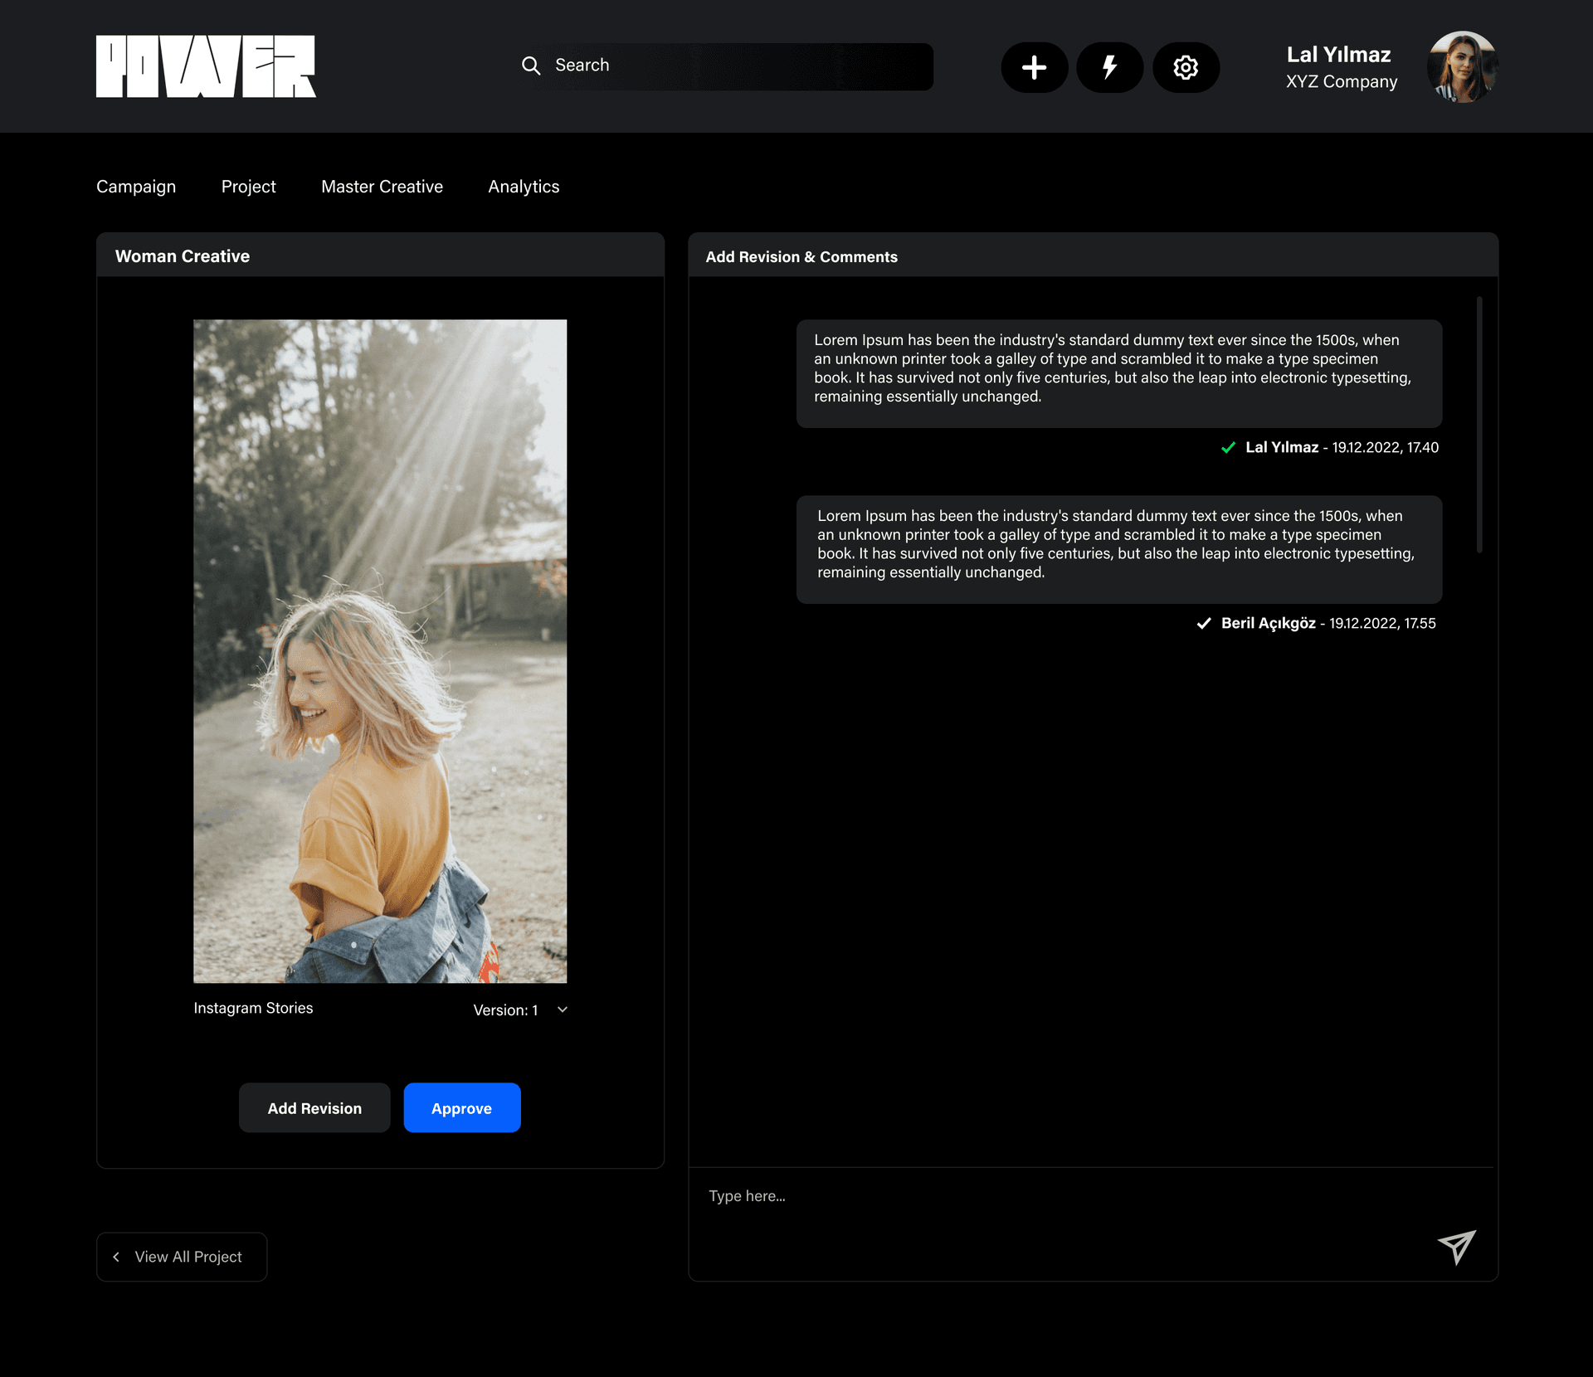Image resolution: width=1593 pixels, height=1377 pixels.
Task: Expand the Version: 1 dropdown chevron
Action: coord(563,1010)
